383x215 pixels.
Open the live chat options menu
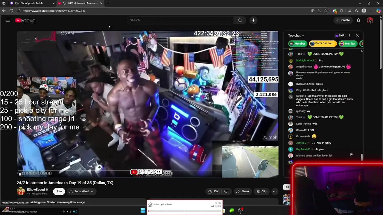click(349, 36)
